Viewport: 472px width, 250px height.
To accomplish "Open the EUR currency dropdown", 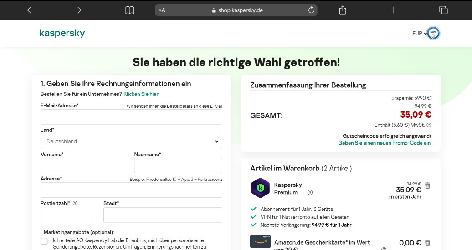I will click(419, 33).
